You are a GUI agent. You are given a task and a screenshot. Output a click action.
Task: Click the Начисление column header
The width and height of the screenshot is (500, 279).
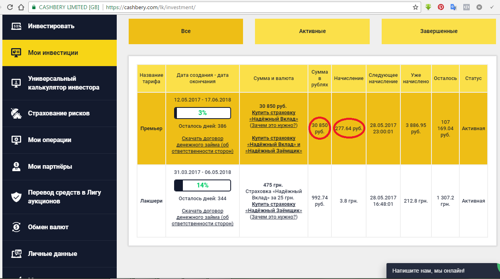(x=349, y=78)
